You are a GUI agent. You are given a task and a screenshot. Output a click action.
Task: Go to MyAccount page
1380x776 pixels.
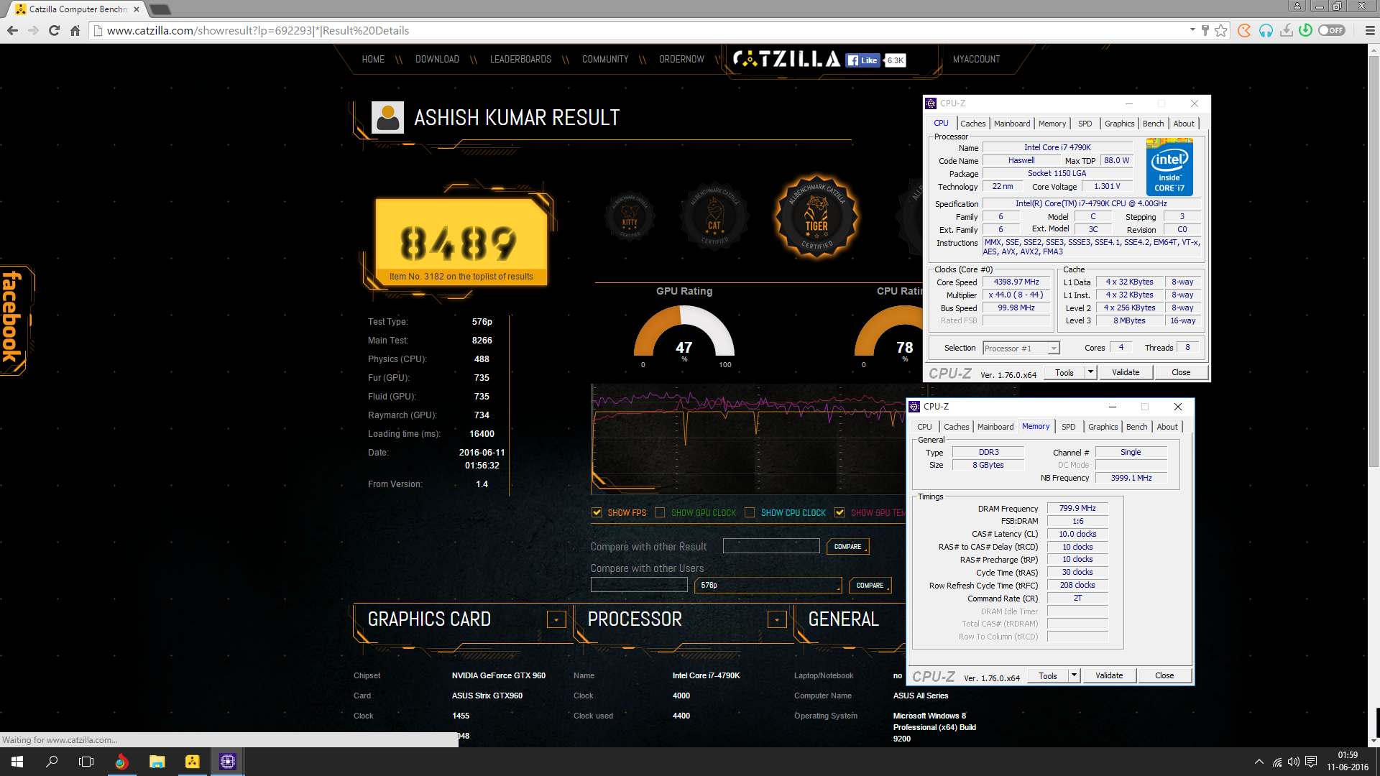pos(976,60)
